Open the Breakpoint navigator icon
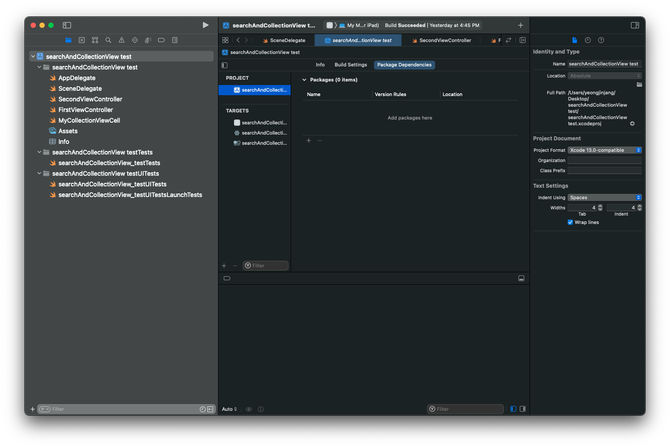This screenshot has width=670, height=448. coord(161,40)
